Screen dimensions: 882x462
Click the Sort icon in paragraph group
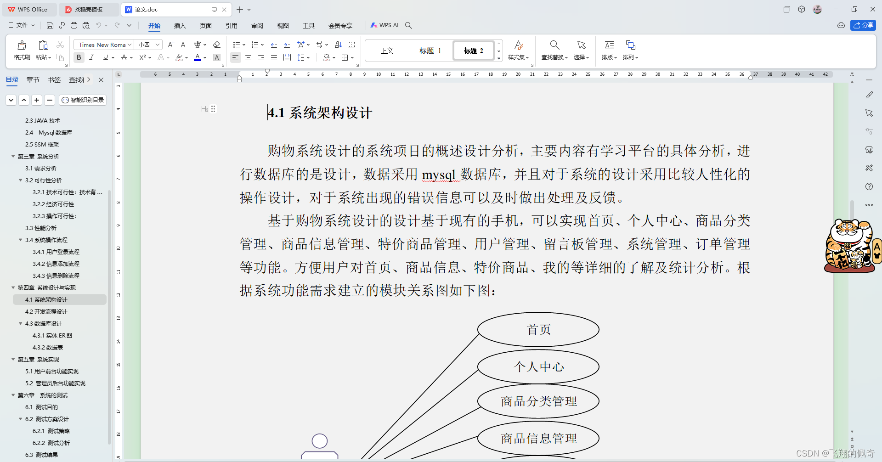(339, 45)
